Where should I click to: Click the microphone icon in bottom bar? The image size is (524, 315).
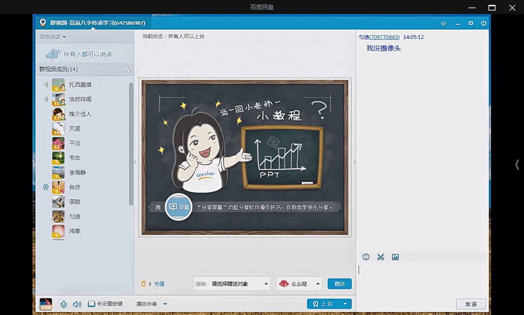64,304
